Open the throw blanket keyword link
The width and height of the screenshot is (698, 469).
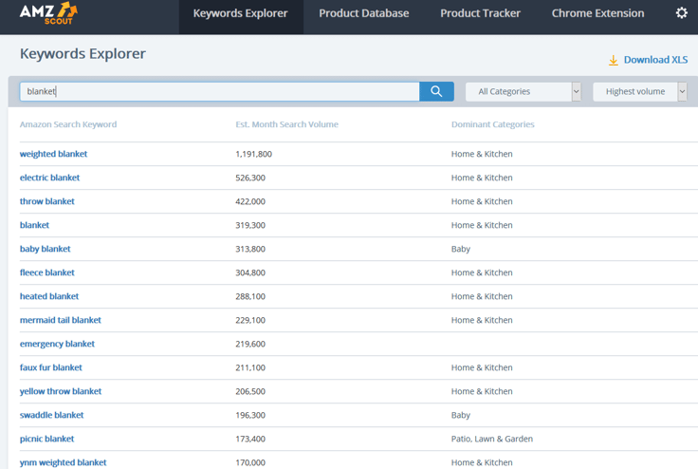coord(46,201)
